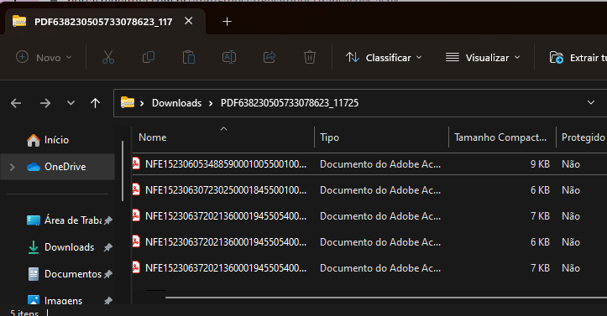The height and width of the screenshot is (316, 607).
Task: Go back with the left arrow
Action: coord(16,103)
